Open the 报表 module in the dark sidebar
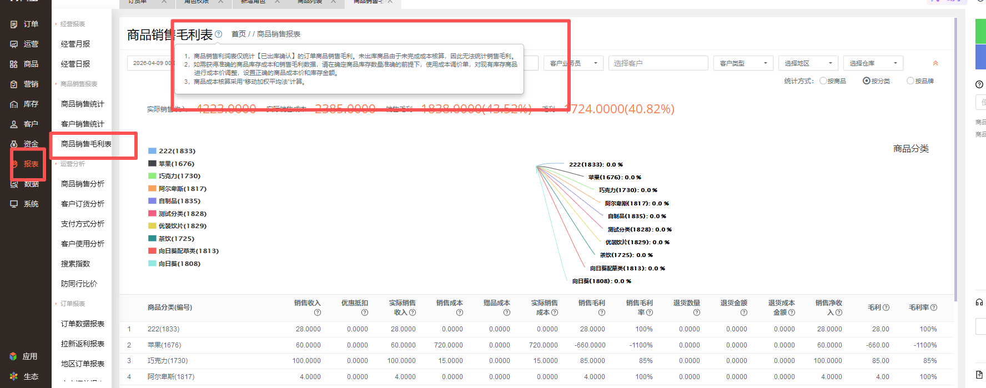 tap(25, 164)
